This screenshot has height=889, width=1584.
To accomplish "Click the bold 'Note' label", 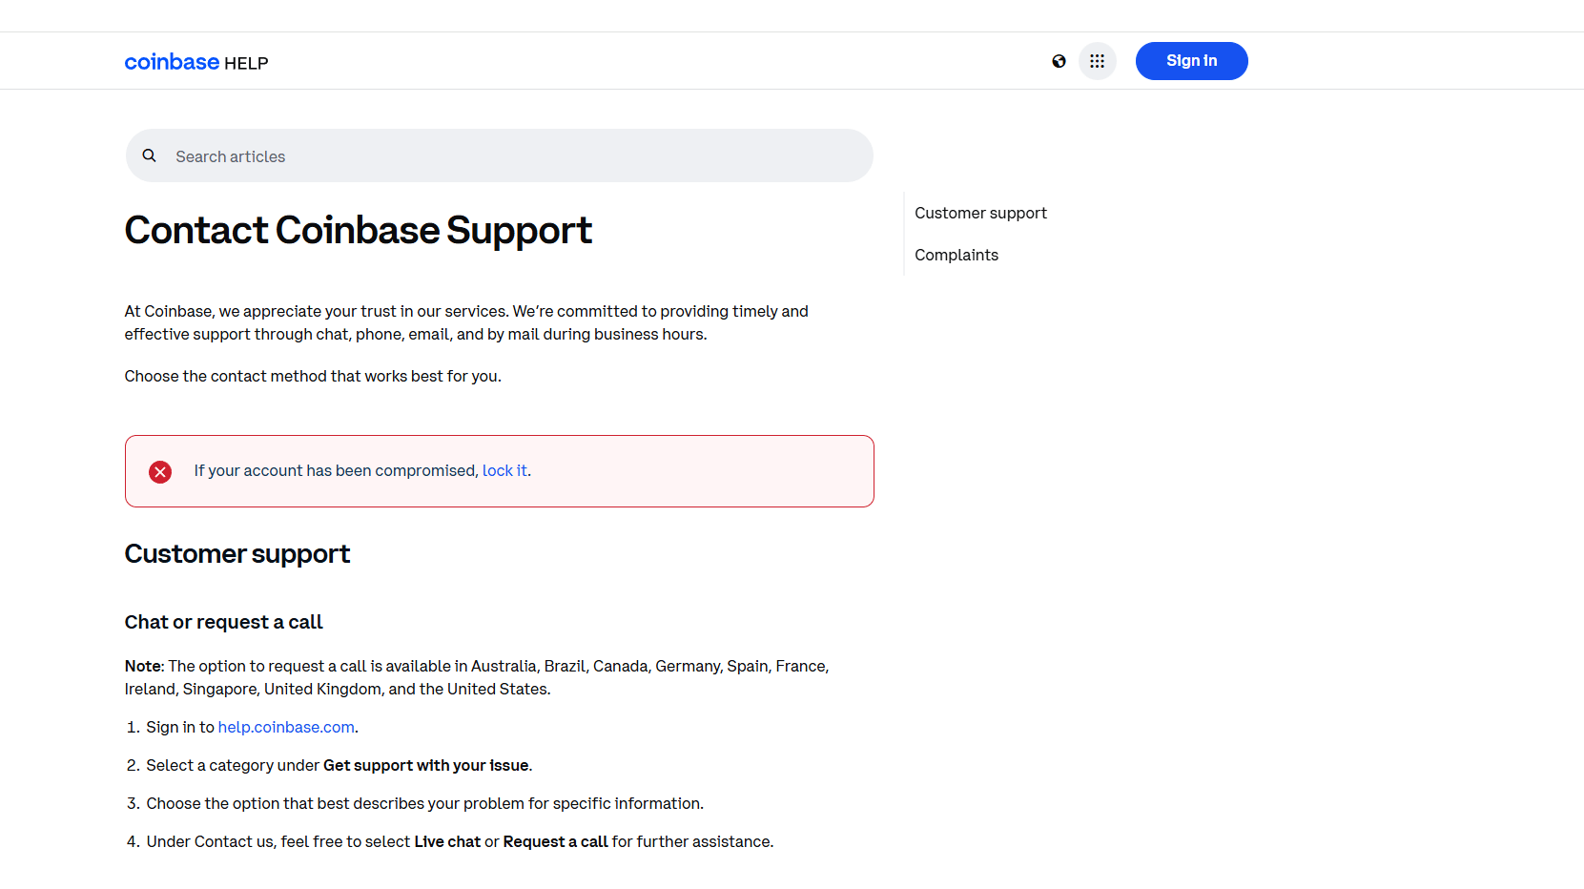I will pyautogui.click(x=143, y=666).
